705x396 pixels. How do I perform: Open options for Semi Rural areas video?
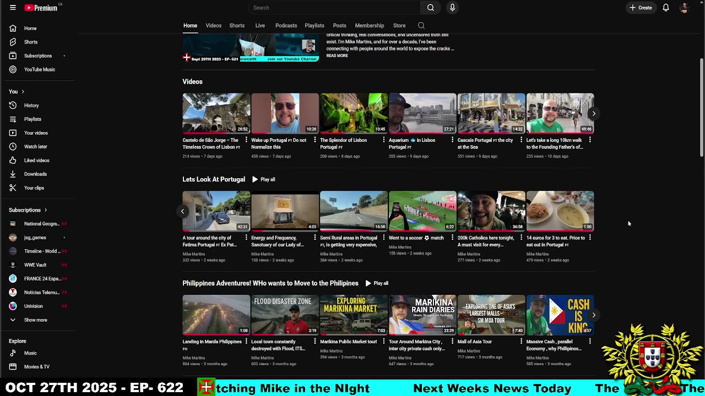tap(383, 238)
